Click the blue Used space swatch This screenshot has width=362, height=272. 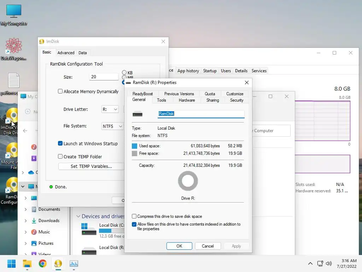point(134,146)
